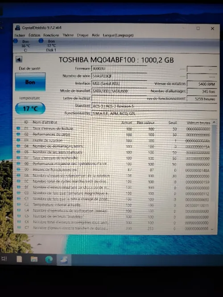Image resolution: width=223 pixels, height=297 pixels.
Task: Click status dot for attribute C2 Température interne
Action: click(x=19, y=204)
